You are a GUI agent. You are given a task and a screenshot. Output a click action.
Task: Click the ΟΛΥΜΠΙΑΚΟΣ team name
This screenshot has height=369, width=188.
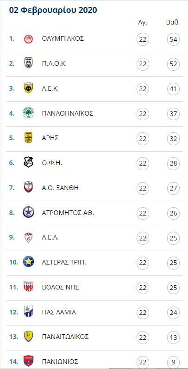tap(63, 38)
